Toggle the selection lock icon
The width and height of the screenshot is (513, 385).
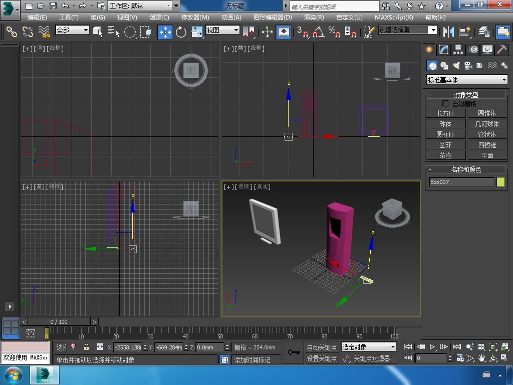(x=86, y=347)
